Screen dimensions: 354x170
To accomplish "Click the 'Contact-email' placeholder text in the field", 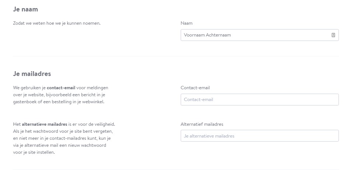I will pos(198,100).
